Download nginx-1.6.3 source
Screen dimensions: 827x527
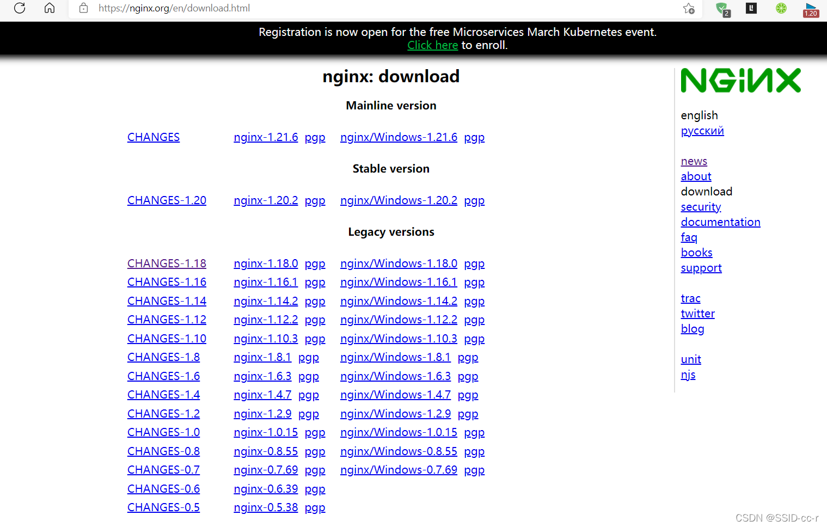tap(262, 376)
